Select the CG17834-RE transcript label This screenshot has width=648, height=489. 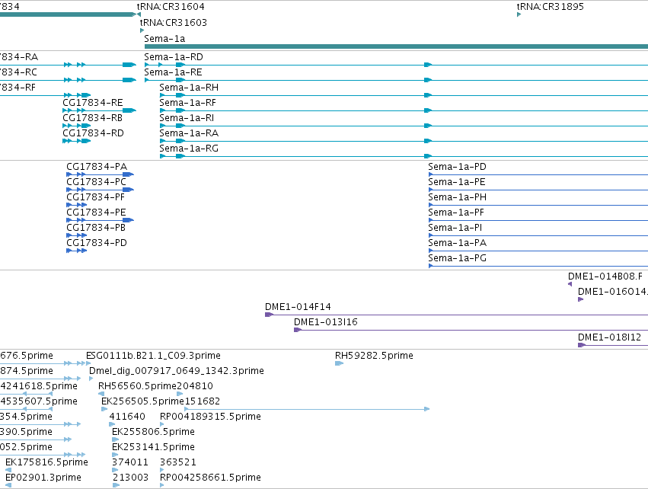click(93, 103)
